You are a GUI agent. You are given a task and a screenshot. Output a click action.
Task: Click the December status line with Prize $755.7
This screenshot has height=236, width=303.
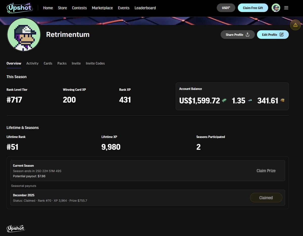pyautogui.click(x=50, y=201)
